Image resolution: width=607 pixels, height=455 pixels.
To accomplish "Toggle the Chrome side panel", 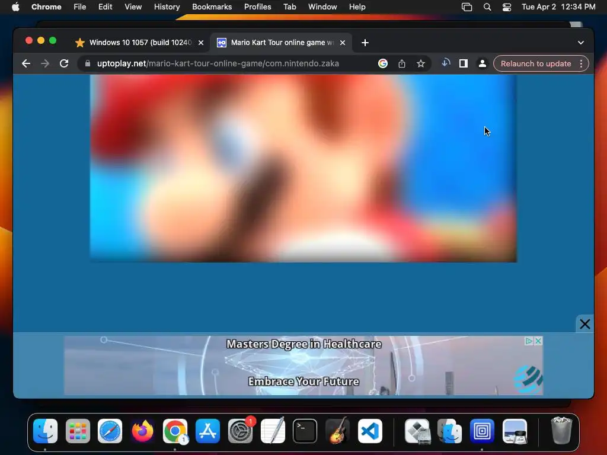I will pyautogui.click(x=464, y=63).
